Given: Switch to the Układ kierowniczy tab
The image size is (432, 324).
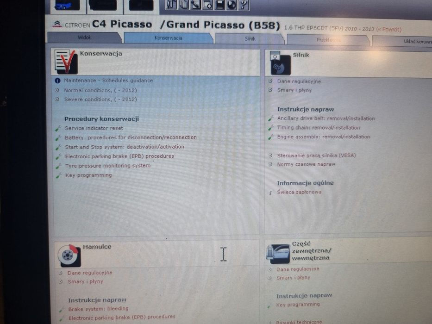Looking at the screenshot, I should click(402, 41).
